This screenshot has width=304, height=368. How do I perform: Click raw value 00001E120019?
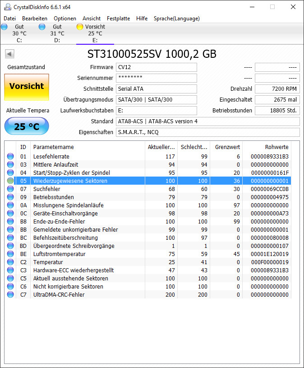270,254
